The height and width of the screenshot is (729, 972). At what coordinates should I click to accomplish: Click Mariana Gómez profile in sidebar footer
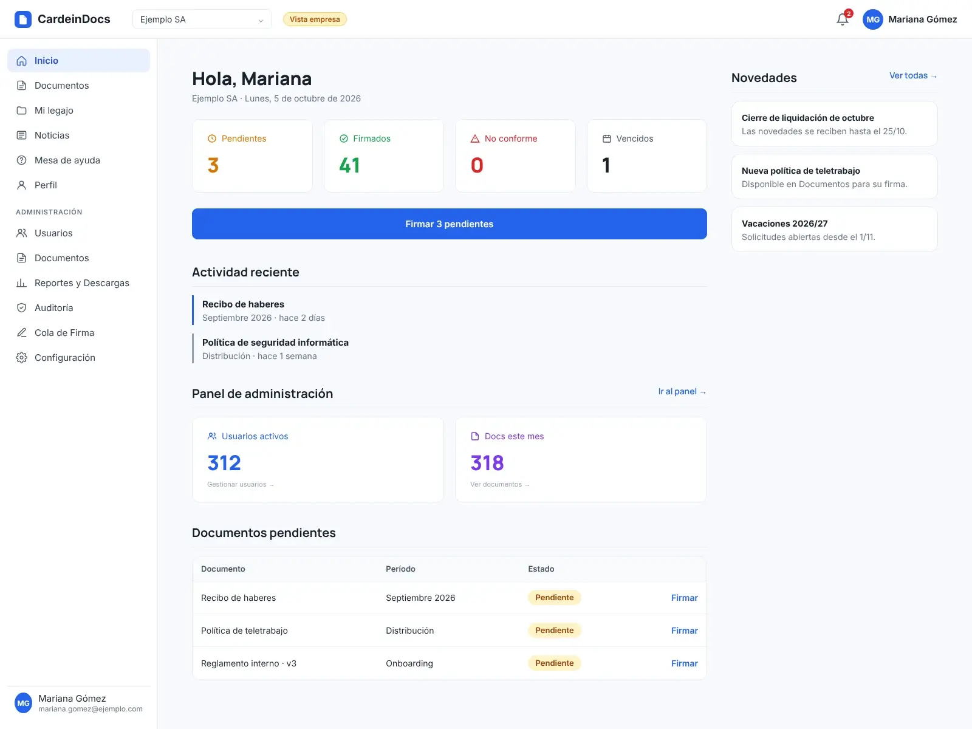tap(79, 703)
